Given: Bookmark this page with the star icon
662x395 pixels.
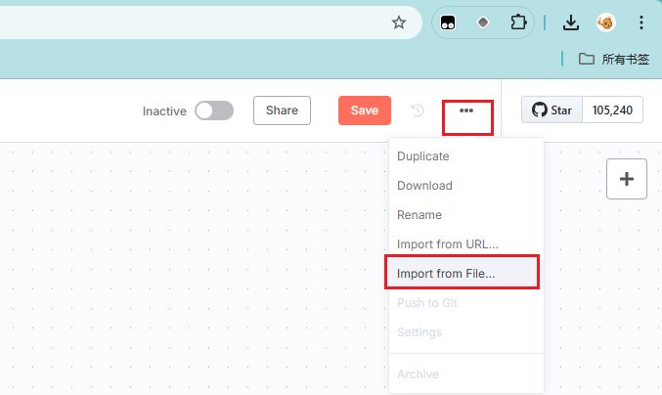Looking at the screenshot, I should 399,22.
